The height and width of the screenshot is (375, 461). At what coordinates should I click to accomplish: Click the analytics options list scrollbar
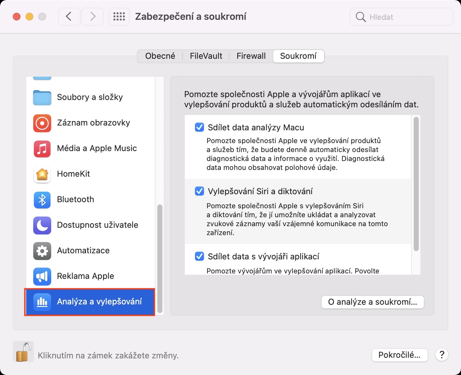416,184
